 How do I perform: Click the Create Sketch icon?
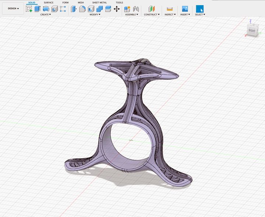pyautogui.click(x=29, y=9)
